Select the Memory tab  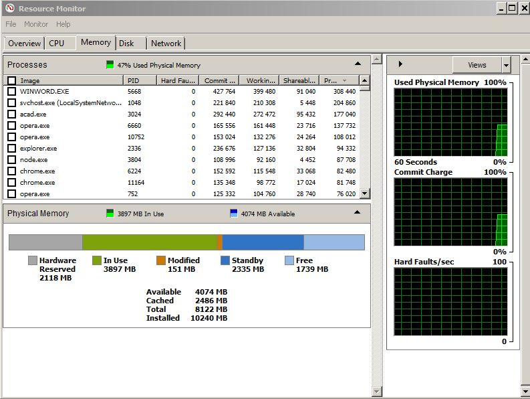[96, 42]
